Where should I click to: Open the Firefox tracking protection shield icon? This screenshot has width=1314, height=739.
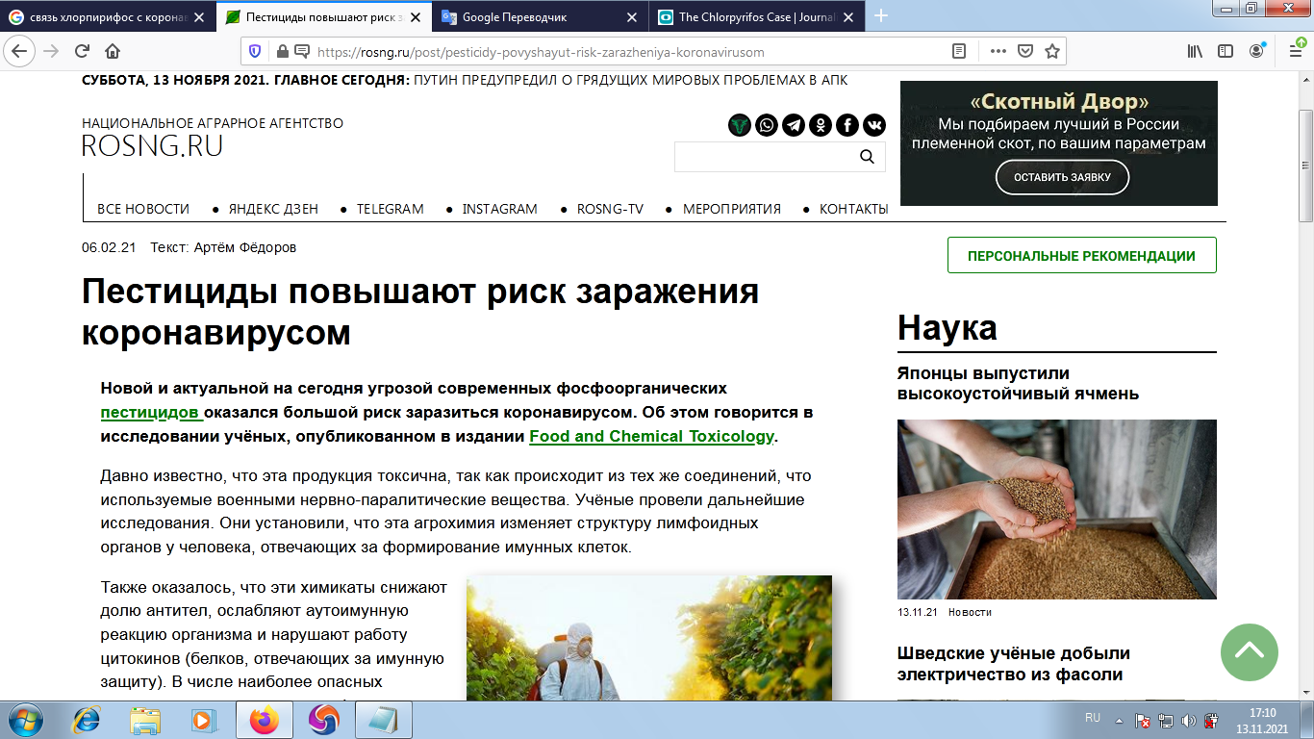(254, 53)
